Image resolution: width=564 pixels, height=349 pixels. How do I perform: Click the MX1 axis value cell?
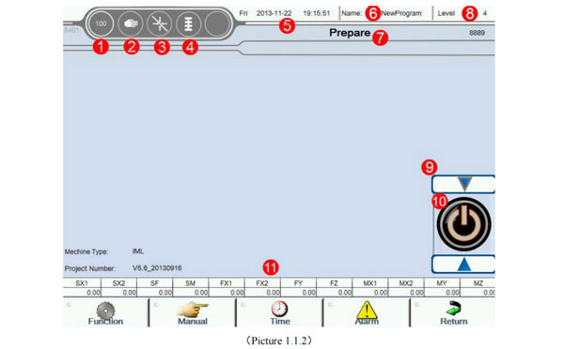[370, 293]
